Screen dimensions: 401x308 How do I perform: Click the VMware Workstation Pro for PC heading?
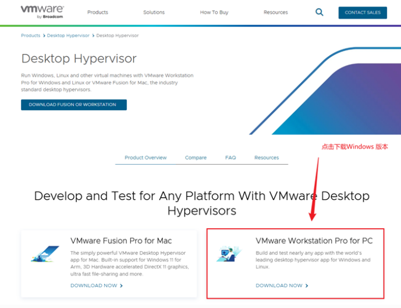click(x=314, y=241)
